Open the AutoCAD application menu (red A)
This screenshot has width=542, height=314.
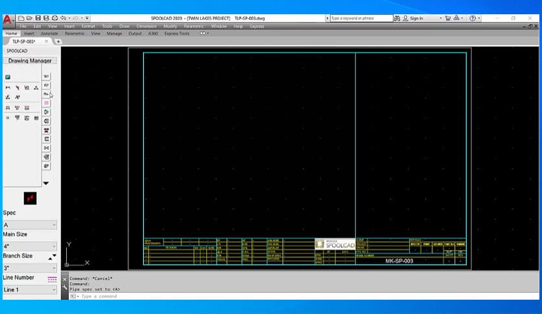[x=8, y=19]
